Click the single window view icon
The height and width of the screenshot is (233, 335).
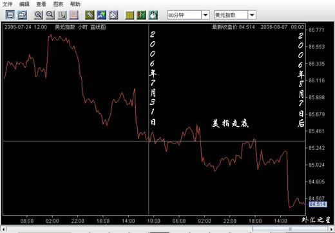coord(10,15)
